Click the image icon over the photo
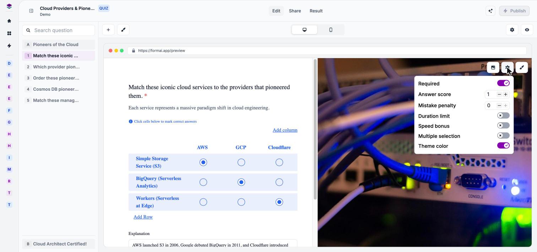The width and height of the screenshot is (537, 252). [x=493, y=67]
